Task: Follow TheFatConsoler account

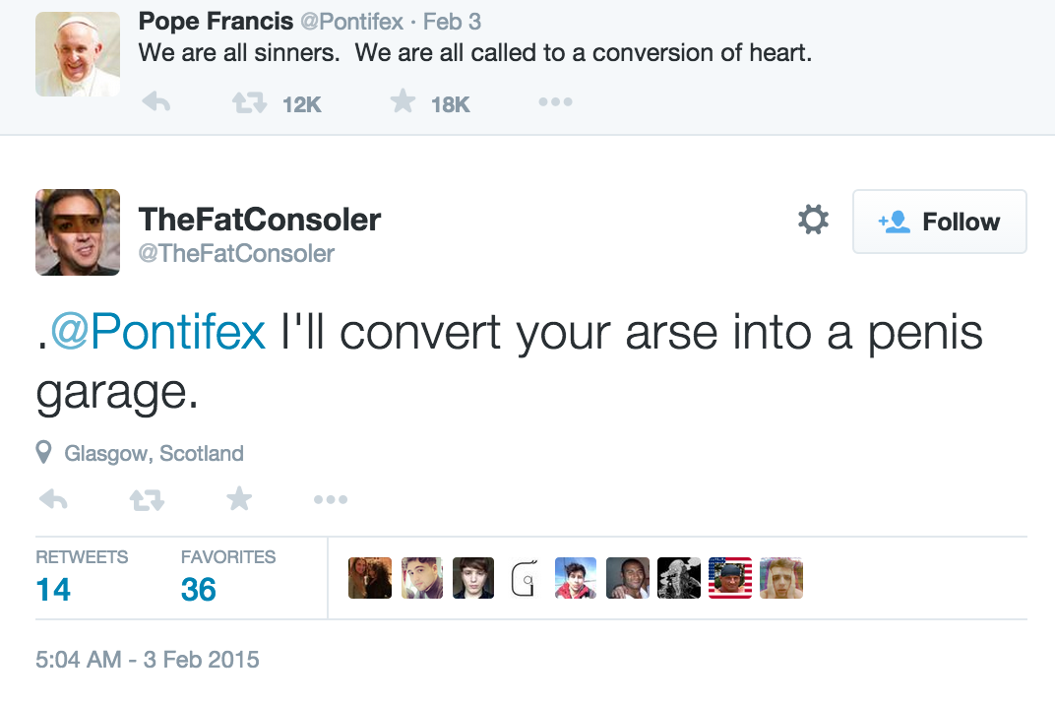Action: (x=939, y=222)
